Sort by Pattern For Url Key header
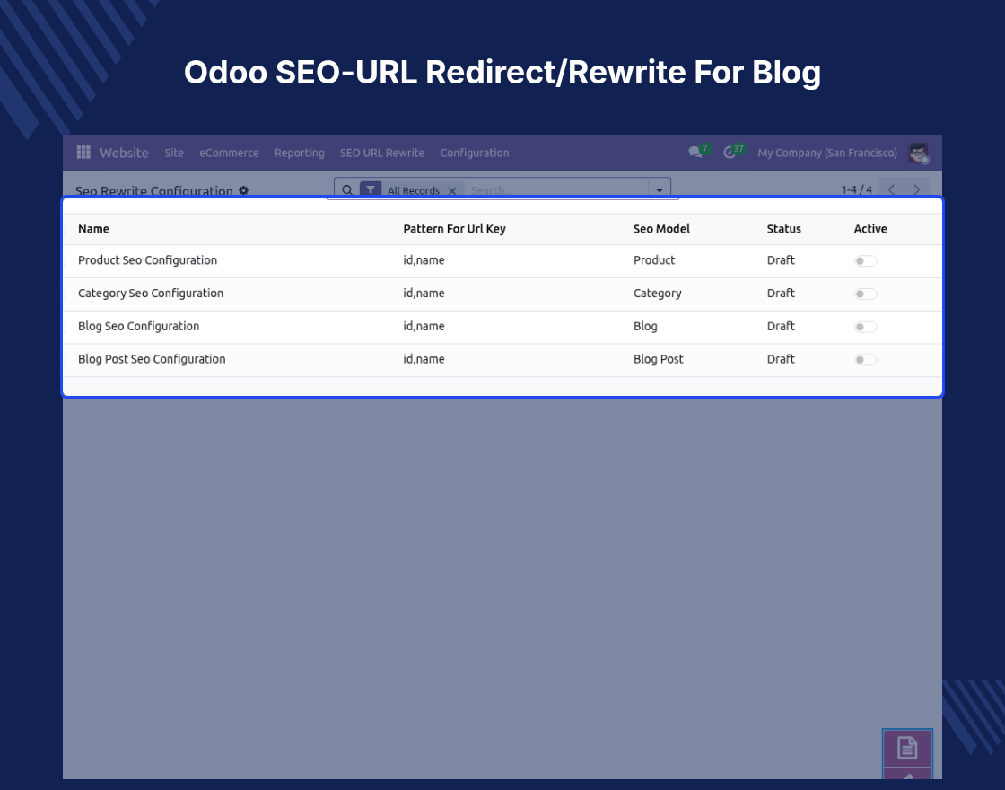1005x790 pixels. pyautogui.click(x=454, y=229)
